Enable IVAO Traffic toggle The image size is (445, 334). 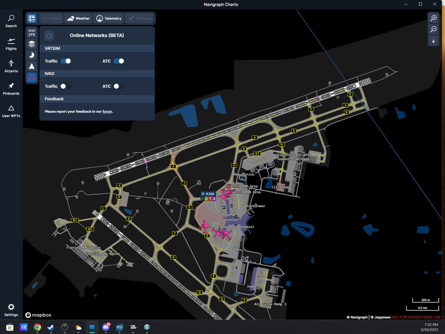(x=66, y=86)
